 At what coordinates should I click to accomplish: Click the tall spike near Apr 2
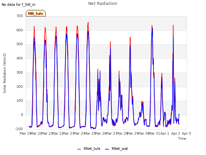click(173, 25)
